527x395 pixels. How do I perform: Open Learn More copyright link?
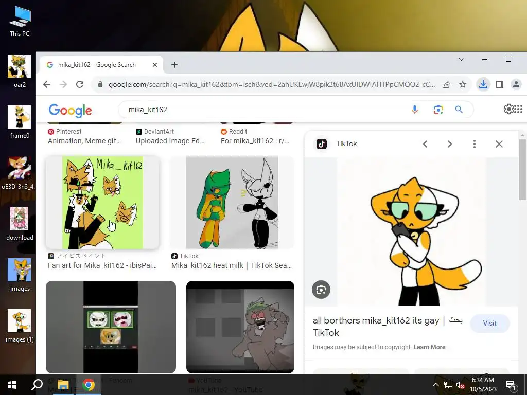(429, 347)
